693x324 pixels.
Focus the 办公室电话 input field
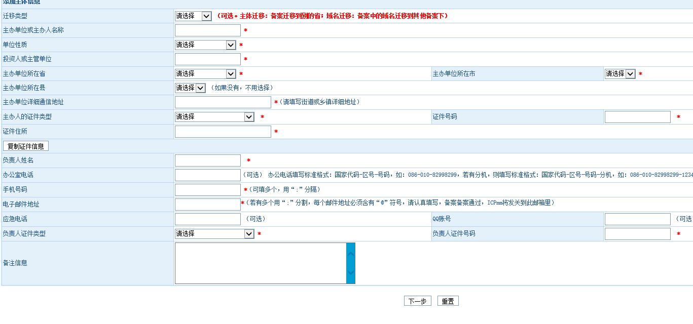(x=207, y=175)
